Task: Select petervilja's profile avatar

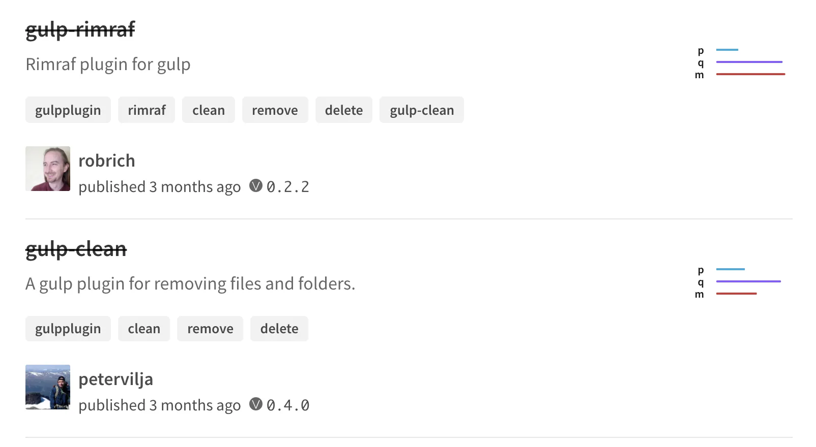Action: pos(48,388)
